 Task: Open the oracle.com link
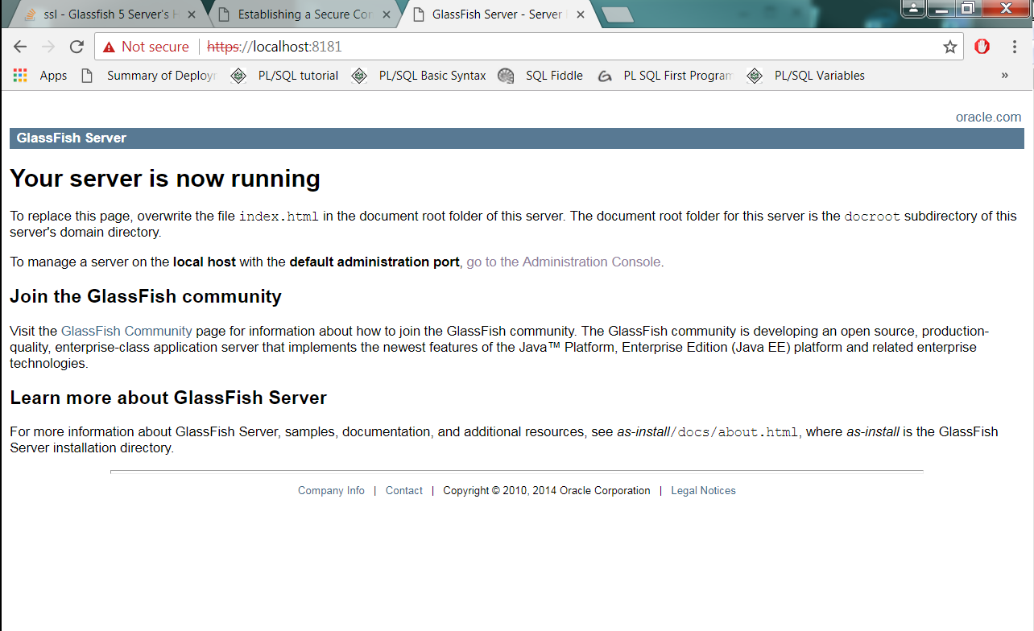(x=988, y=117)
